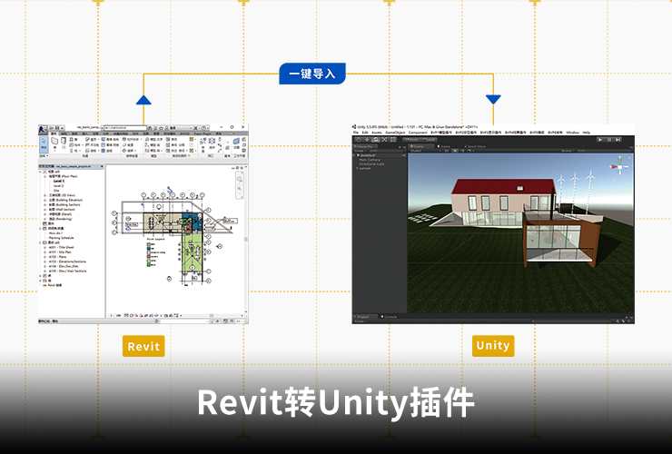Open the Window menu in Unity
The image size is (672, 454).
573,133
